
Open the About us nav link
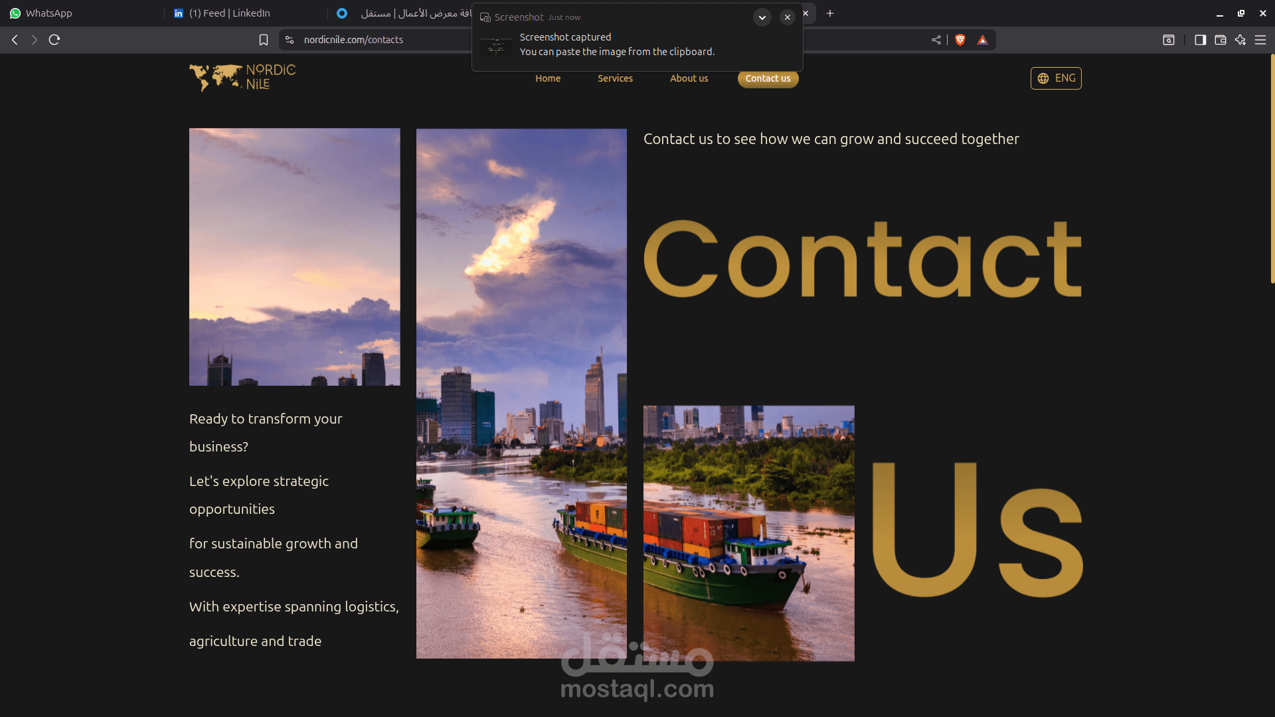pos(689,78)
